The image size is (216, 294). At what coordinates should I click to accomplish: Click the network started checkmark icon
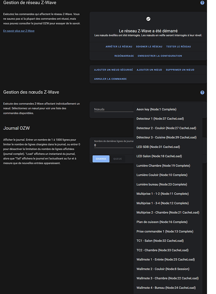pyautogui.click(x=148, y=19)
